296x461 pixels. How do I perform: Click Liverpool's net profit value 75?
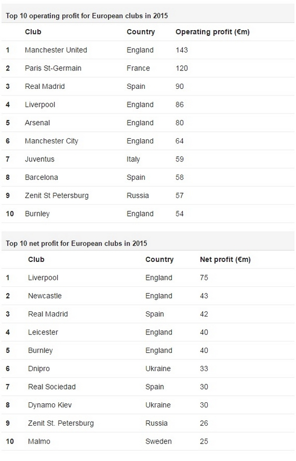click(204, 278)
